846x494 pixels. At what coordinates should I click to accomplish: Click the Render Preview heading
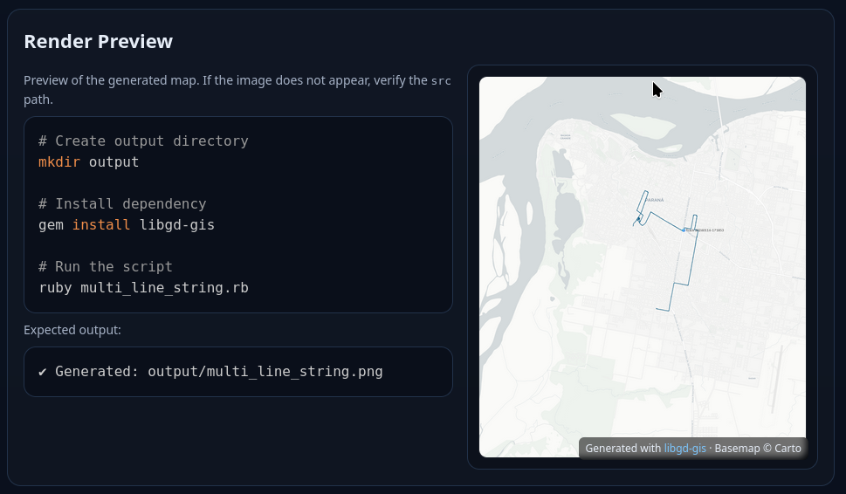[98, 41]
